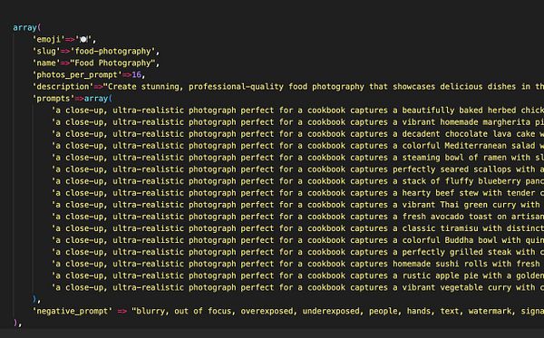Screen dimensions: 544x338
Task: Click the 'description' array key
Action: 63,87
